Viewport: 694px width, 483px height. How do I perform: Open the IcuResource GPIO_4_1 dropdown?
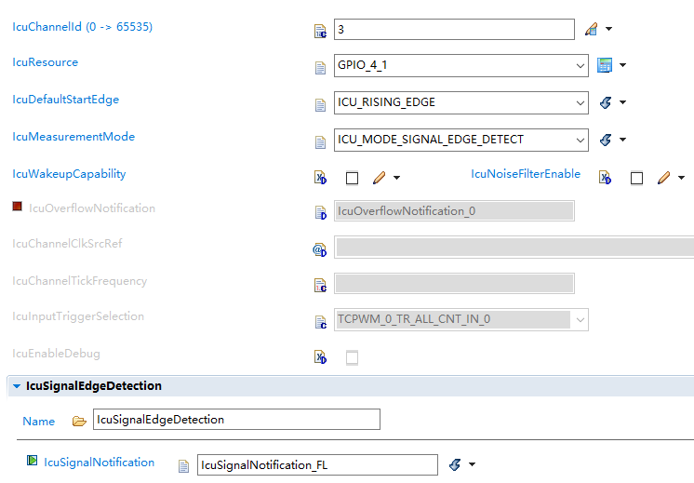coord(460,65)
